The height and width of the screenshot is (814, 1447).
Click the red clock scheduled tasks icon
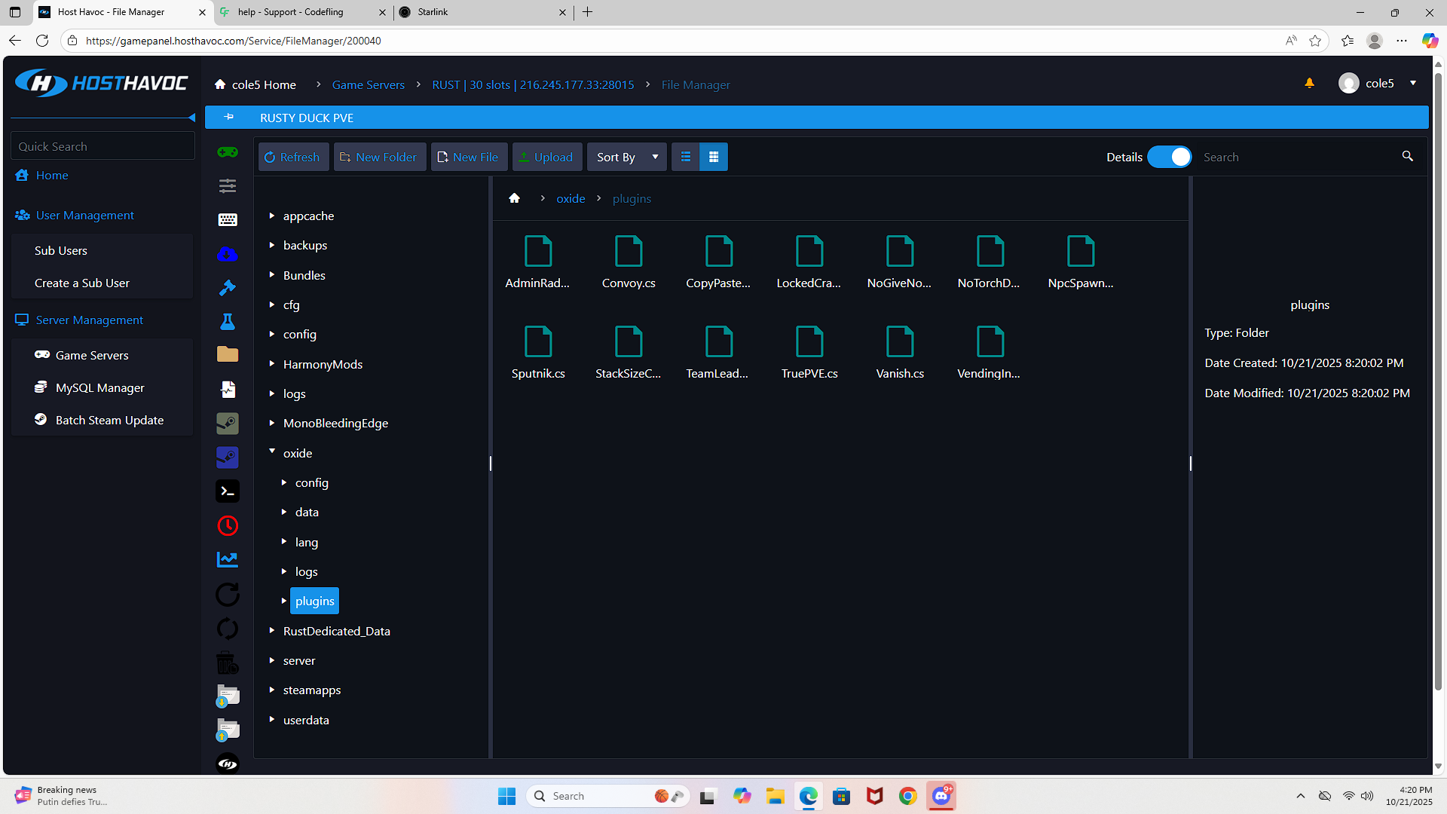click(x=228, y=525)
